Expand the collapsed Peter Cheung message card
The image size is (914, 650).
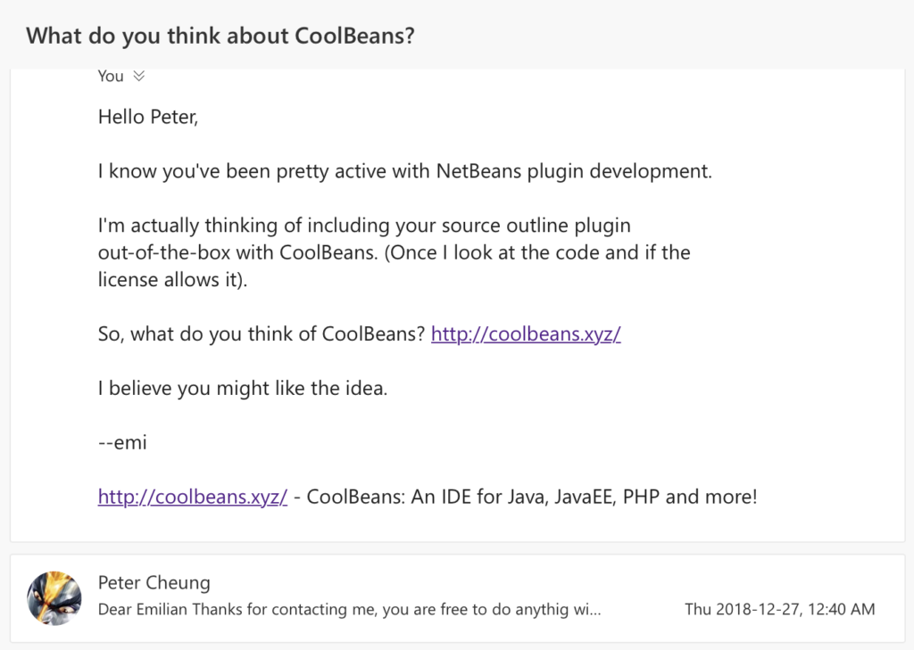coord(458,598)
